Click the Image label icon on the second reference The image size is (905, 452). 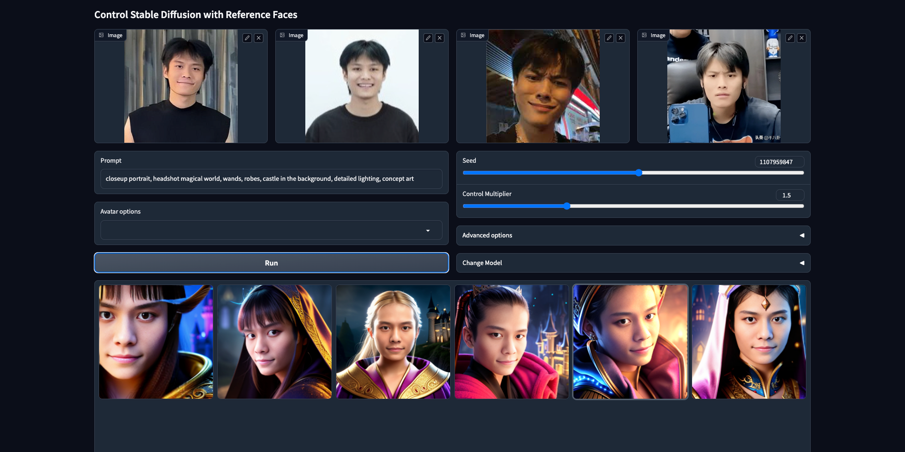282,35
